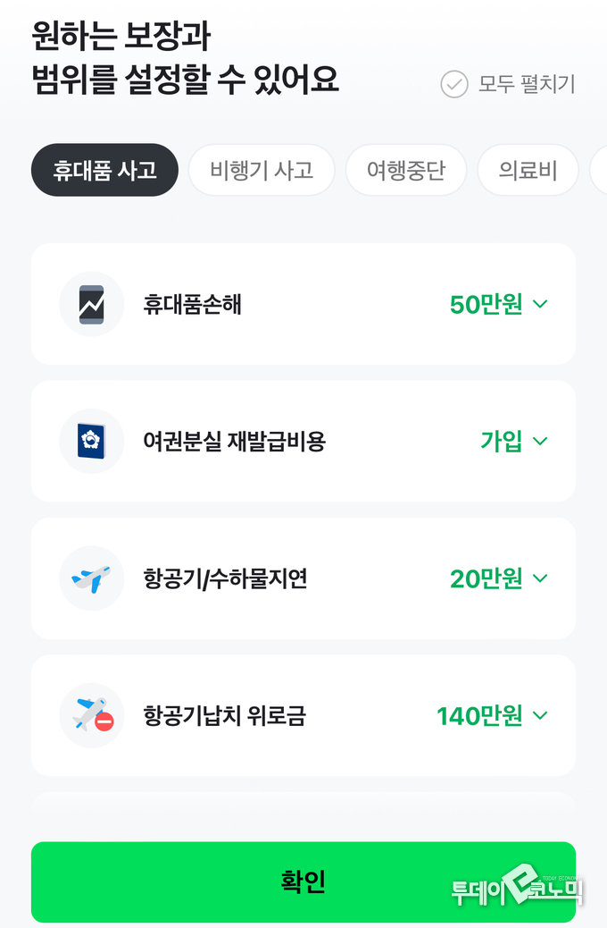Expand the 여권분실 재발급비용 가입 chevron
The width and height of the screenshot is (607, 928).
pyautogui.click(x=540, y=441)
